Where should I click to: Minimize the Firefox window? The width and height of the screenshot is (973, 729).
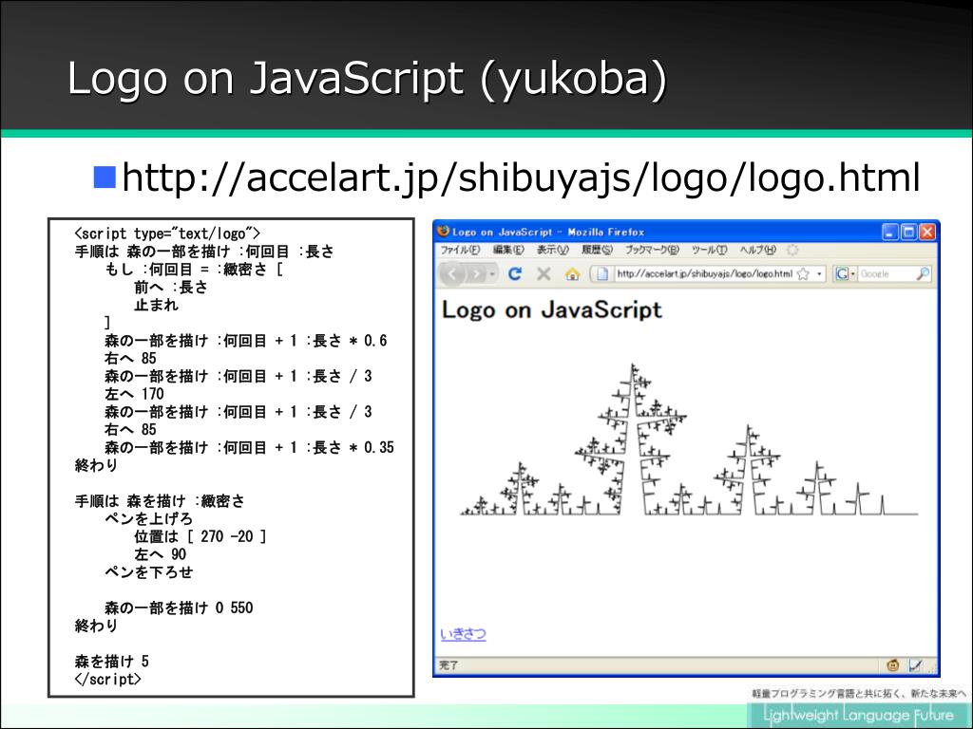pos(890,232)
